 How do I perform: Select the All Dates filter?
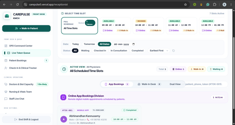click(104, 44)
